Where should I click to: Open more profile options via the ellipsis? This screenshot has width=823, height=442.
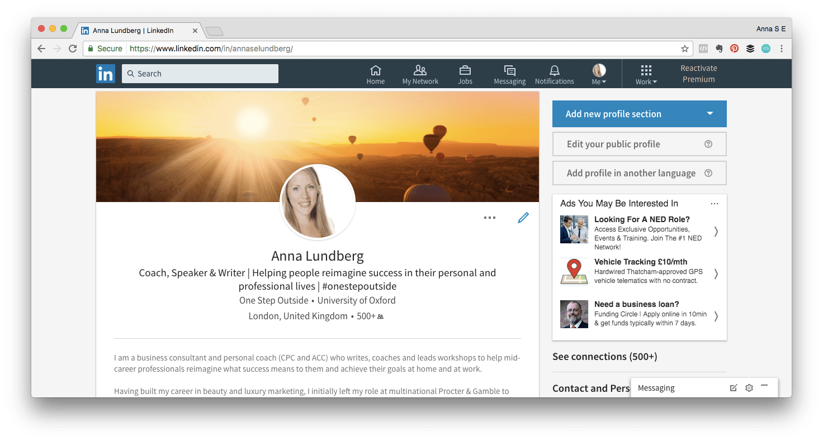490,218
